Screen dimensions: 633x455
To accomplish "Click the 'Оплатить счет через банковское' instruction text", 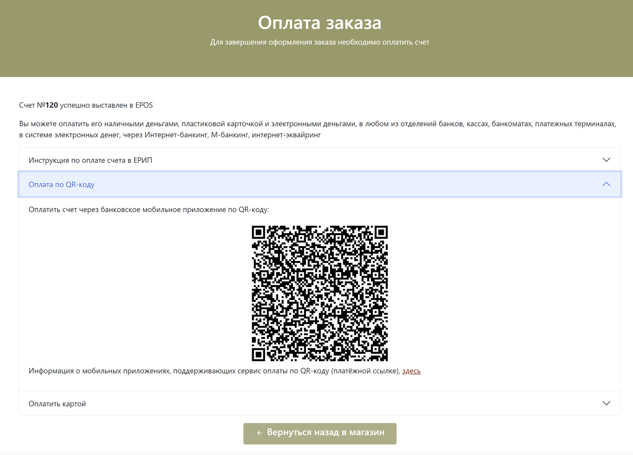I will click(x=149, y=210).
